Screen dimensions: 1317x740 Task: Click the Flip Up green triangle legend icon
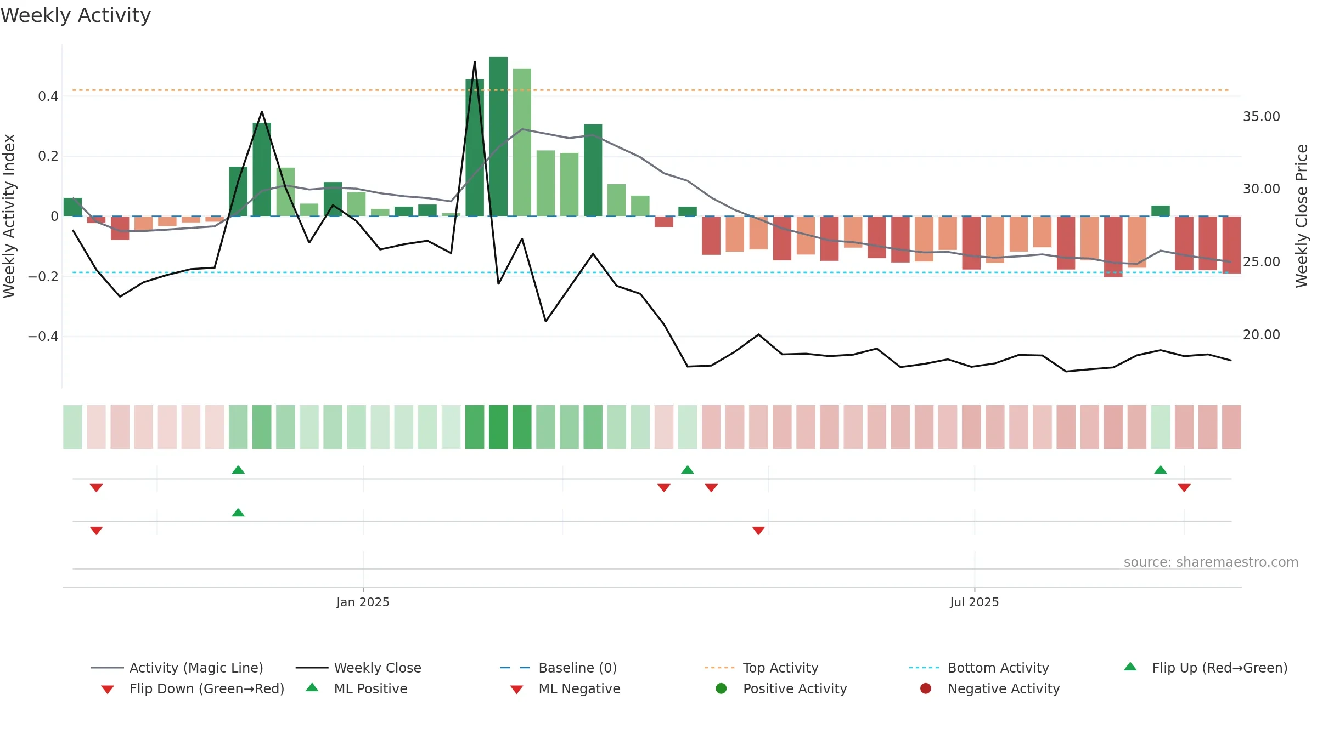pos(1130,667)
